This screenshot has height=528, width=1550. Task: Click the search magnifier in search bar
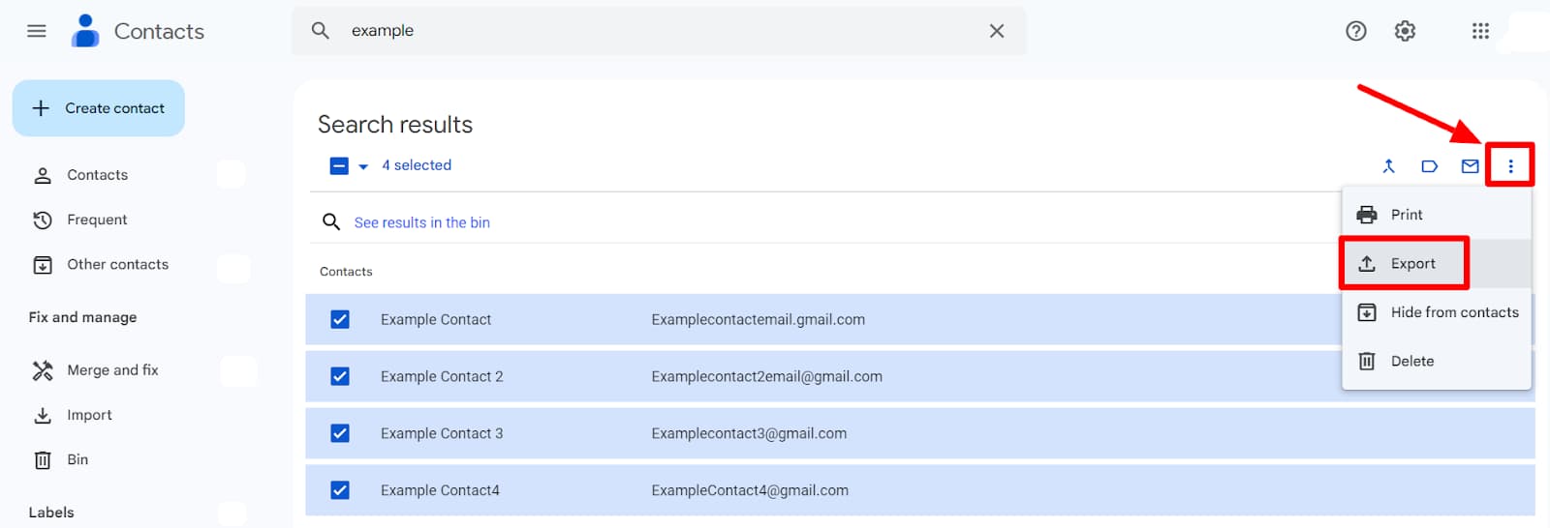click(x=321, y=31)
